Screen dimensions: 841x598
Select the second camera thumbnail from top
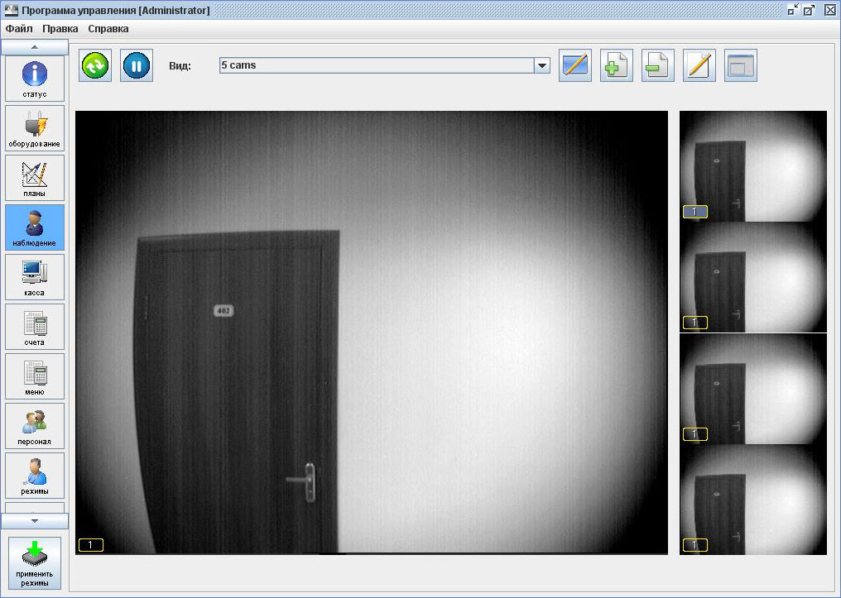click(x=753, y=277)
